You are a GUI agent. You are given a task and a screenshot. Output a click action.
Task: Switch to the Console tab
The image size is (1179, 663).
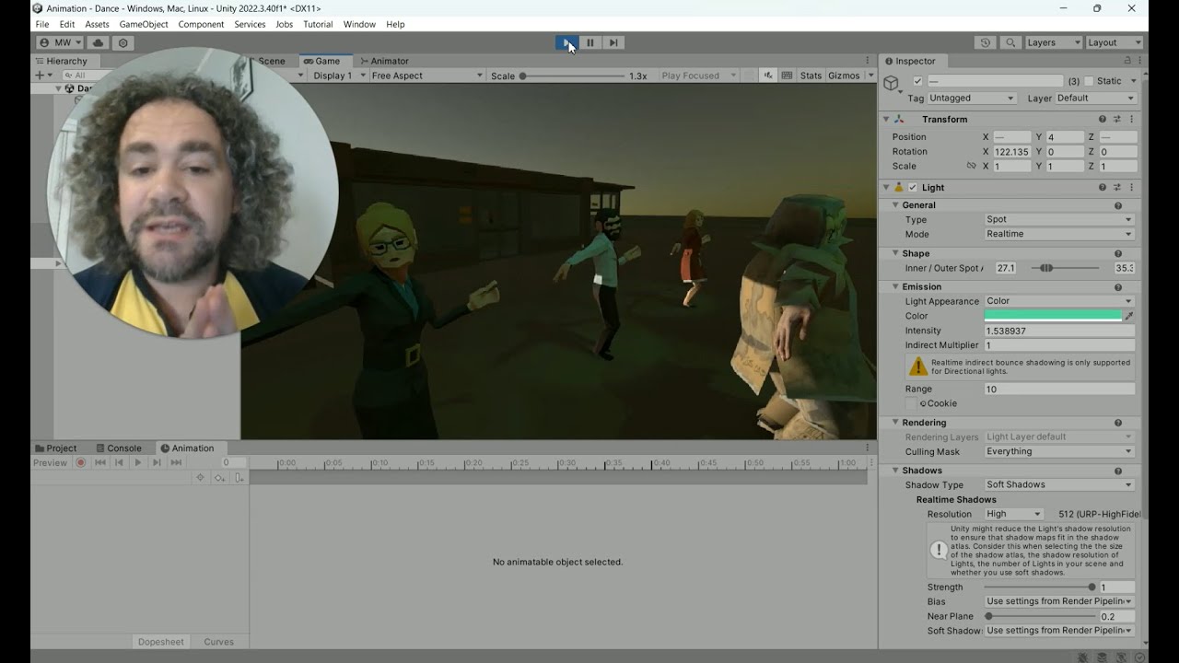coord(119,448)
